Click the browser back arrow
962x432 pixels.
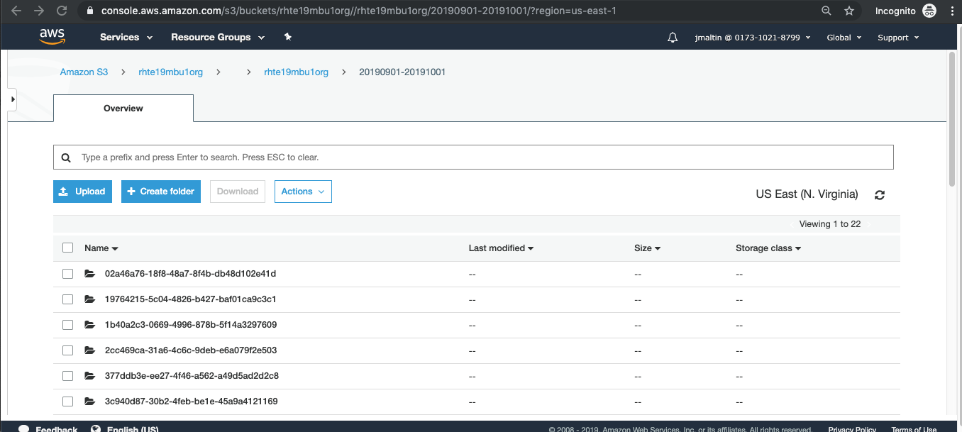pos(16,11)
